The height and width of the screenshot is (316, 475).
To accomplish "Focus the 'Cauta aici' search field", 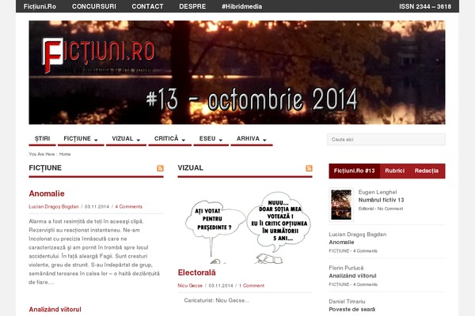I will pos(386,139).
